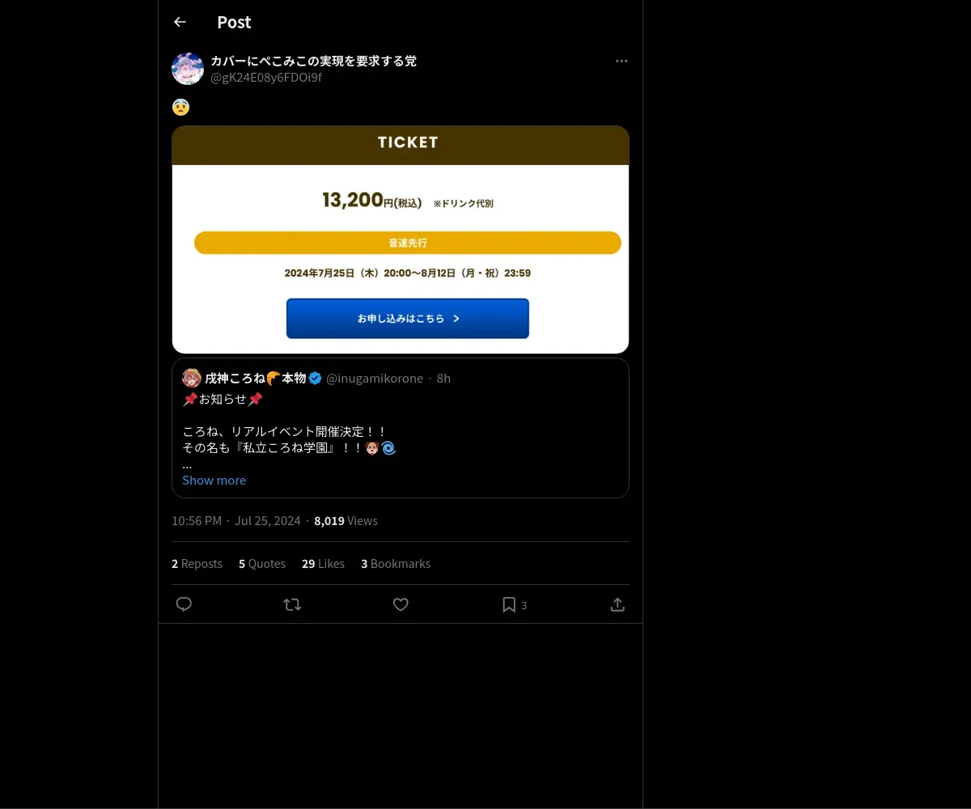Image resolution: width=971 pixels, height=809 pixels.
Task: Go back using the arrow icon
Action: (x=180, y=23)
